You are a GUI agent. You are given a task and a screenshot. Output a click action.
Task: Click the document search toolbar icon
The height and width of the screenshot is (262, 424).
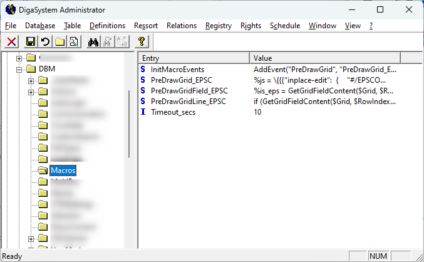coord(73,42)
